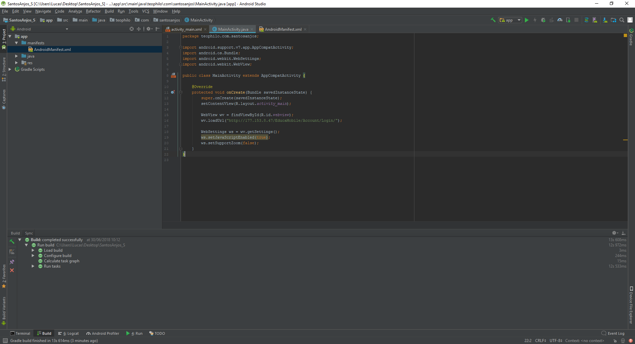
Task: Start debugging with the Debug app icon
Action: tap(543, 20)
